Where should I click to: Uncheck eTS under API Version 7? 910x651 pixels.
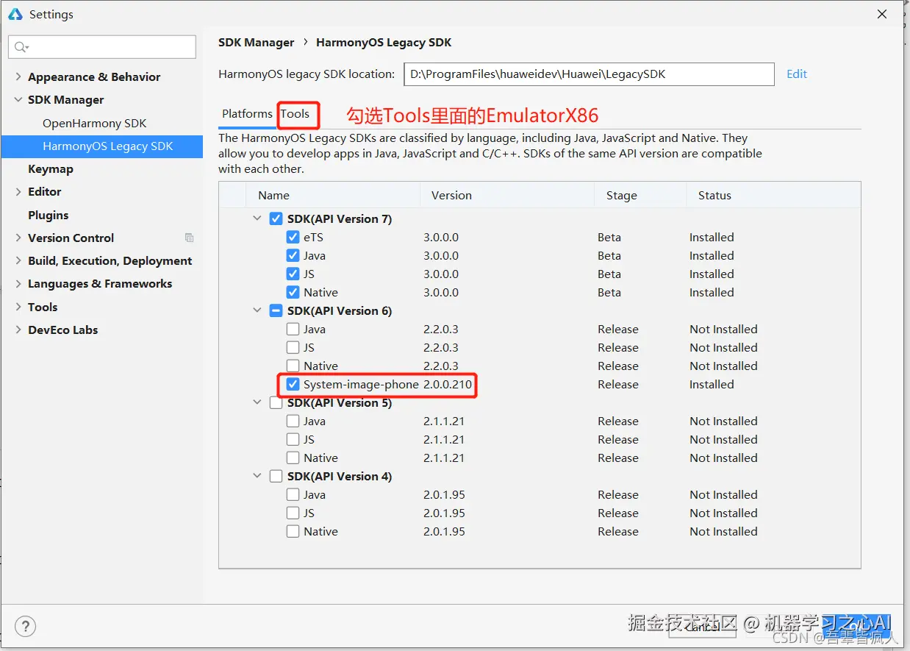pyautogui.click(x=293, y=237)
